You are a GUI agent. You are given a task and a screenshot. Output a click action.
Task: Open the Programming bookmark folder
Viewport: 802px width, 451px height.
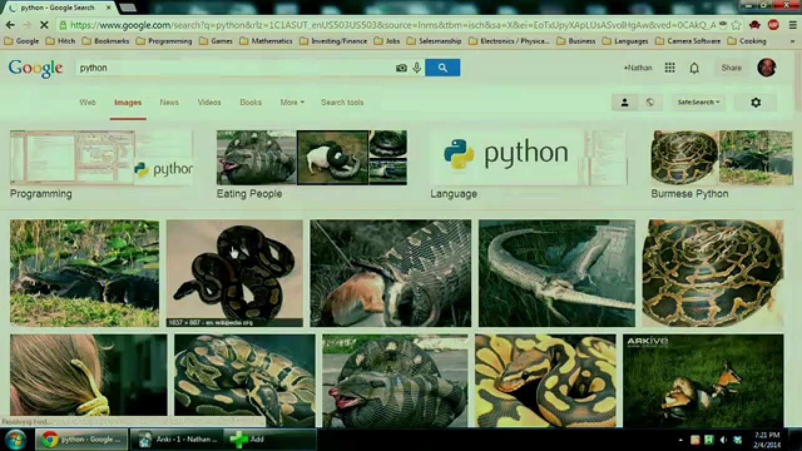click(x=164, y=41)
